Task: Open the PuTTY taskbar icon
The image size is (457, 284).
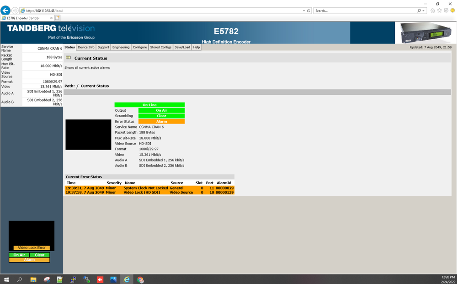Action: [x=73, y=279]
